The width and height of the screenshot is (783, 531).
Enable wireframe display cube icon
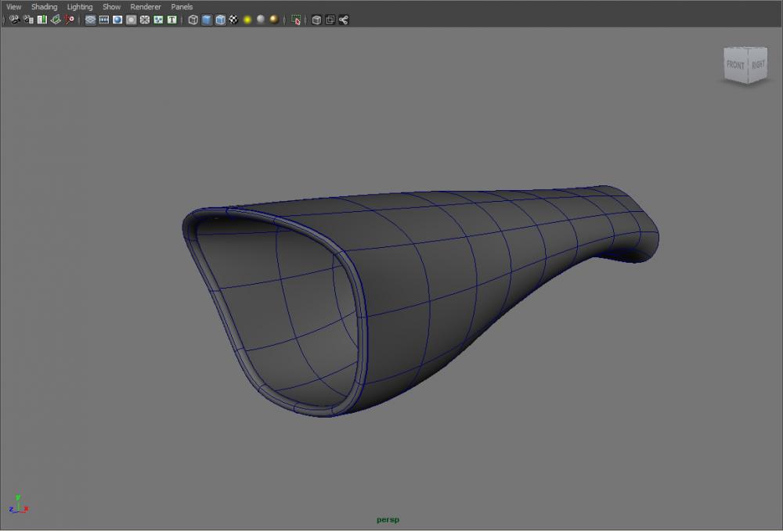tap(193, 20)
